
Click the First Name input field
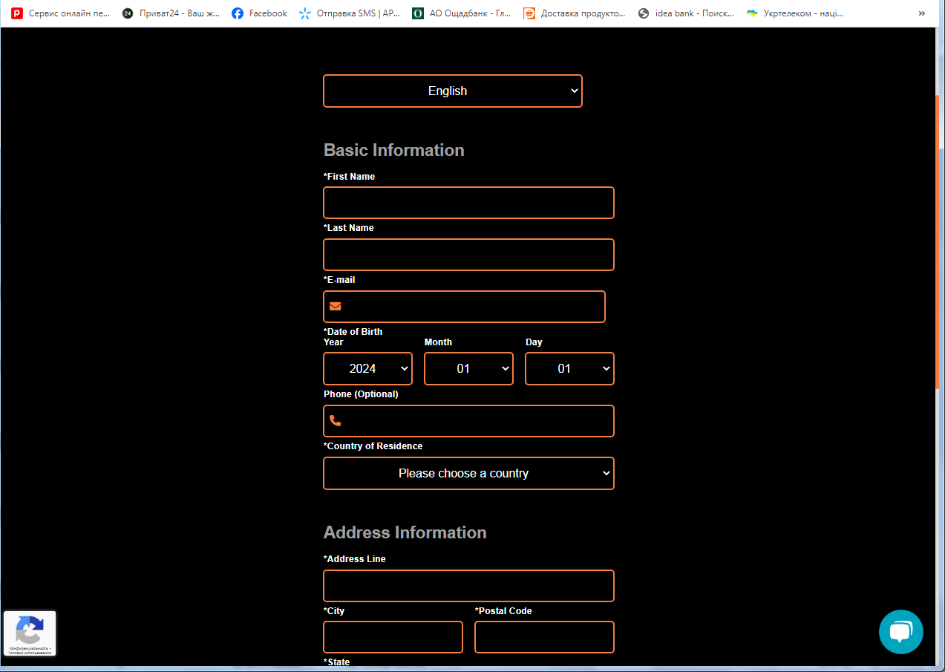tap(468, 203)
